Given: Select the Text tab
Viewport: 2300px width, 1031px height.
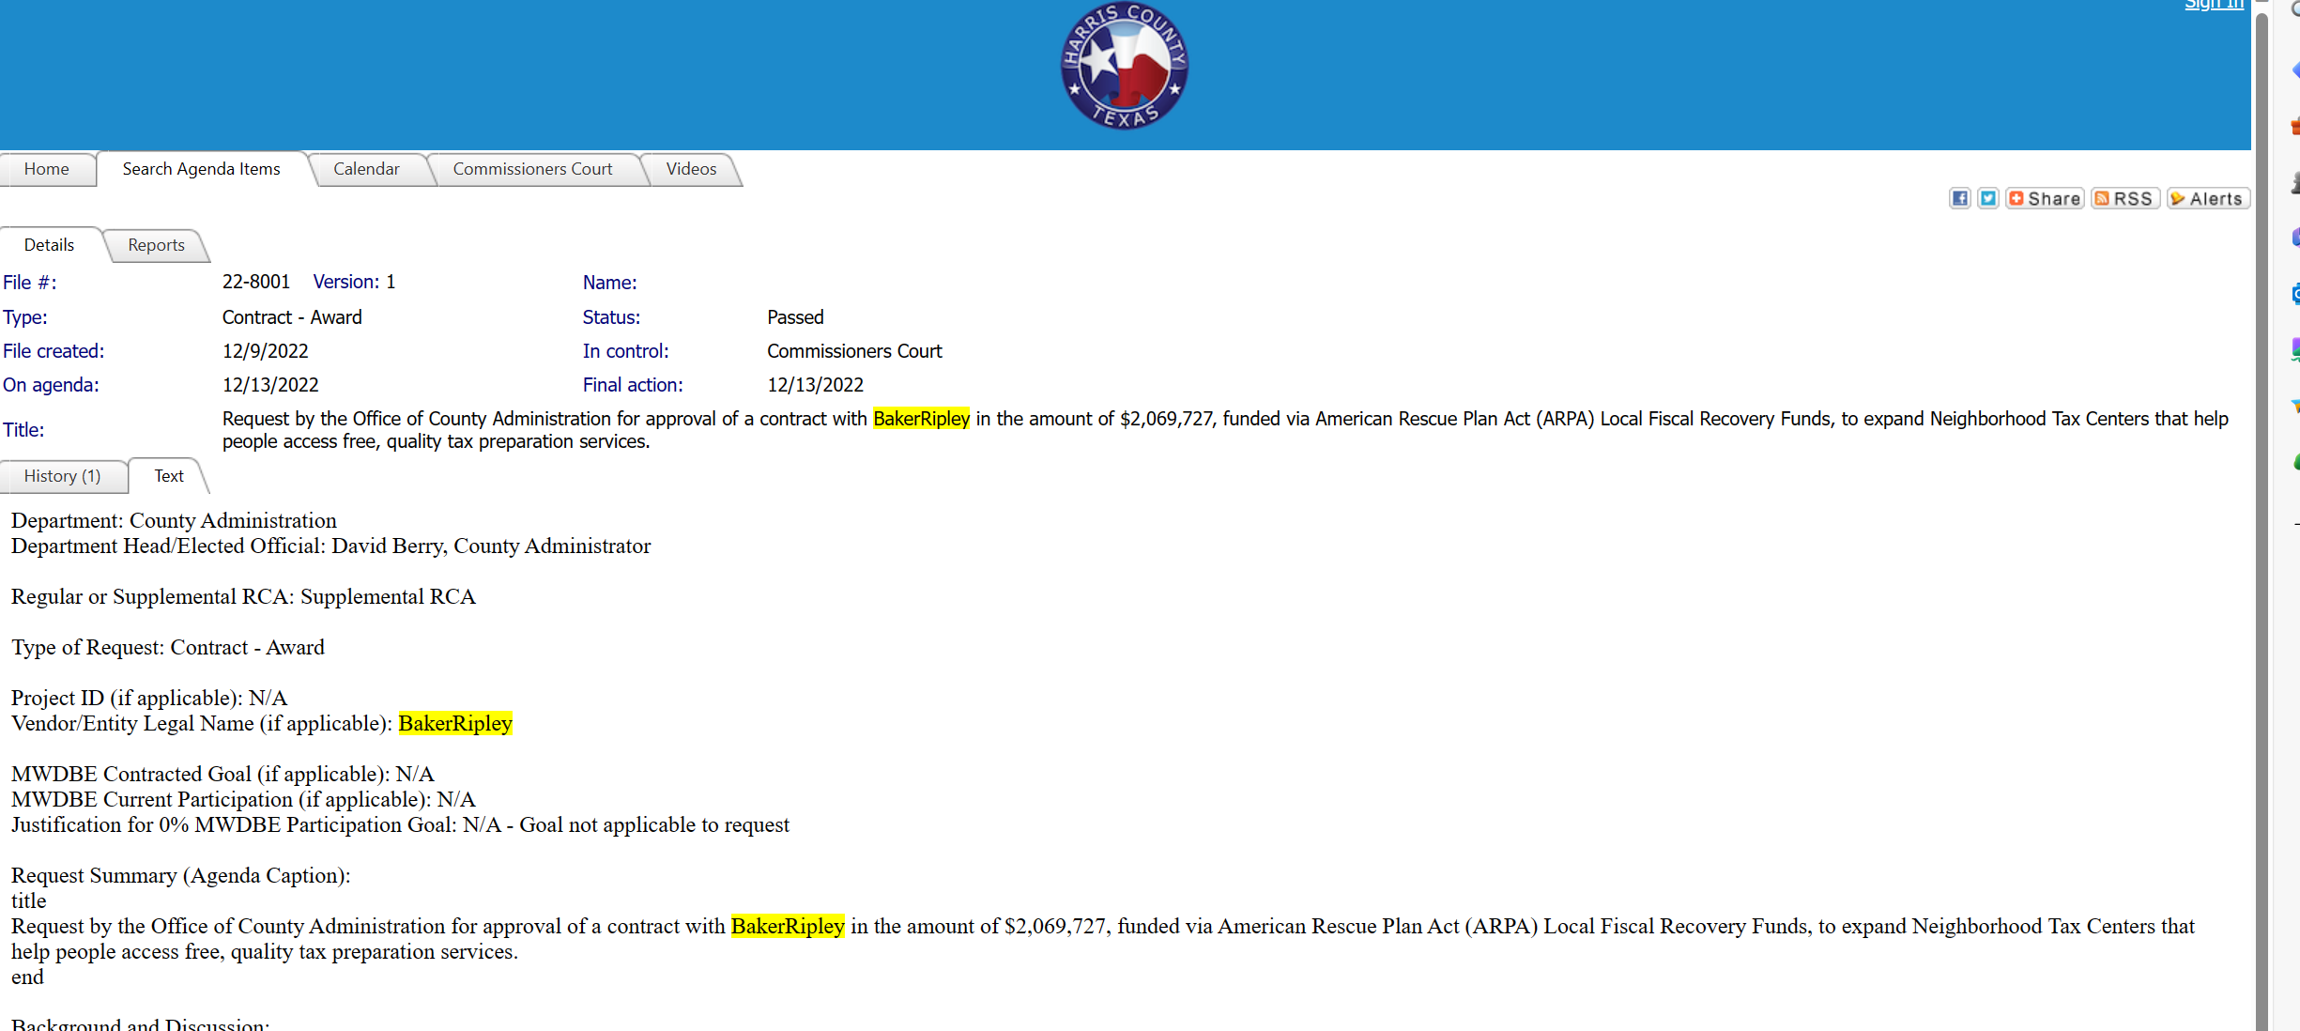Looking at the screenshot, I should click(169, 476).
